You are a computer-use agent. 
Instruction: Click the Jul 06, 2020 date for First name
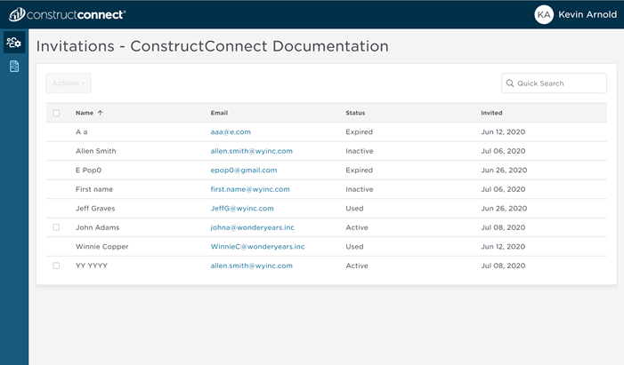tap(503, 189)
